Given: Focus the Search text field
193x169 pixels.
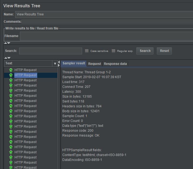Looking at the screenshot, I should coord(50,51).
